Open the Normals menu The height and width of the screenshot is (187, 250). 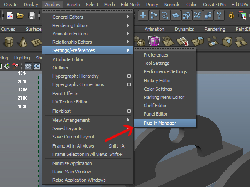point(172,5)
